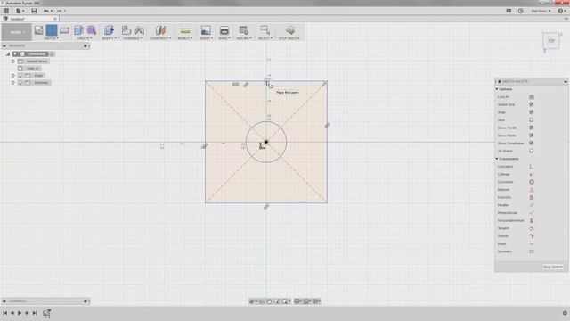Screen dimensions: 570x321
Task: Open the CONSTRUCT dropdown menu
Action: tap(160, 38)
